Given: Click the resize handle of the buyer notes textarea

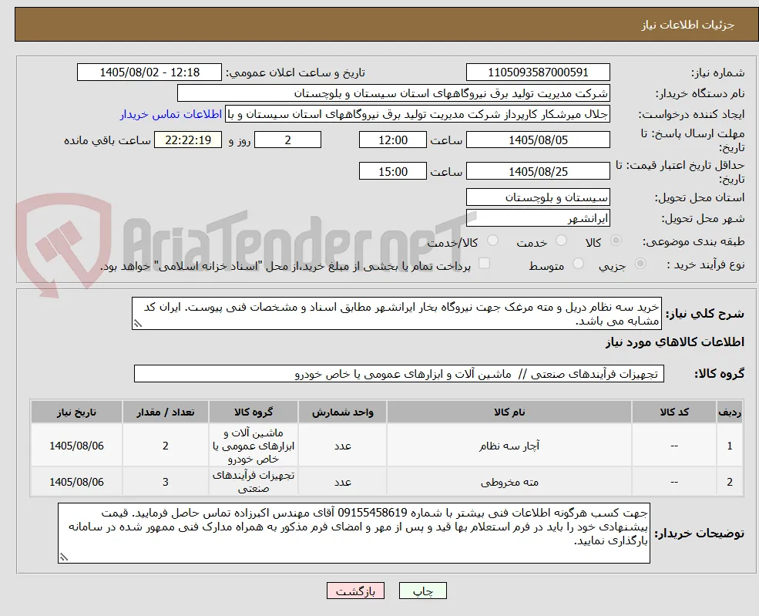Looking at the screenshot, I should (x=63, y=557).
